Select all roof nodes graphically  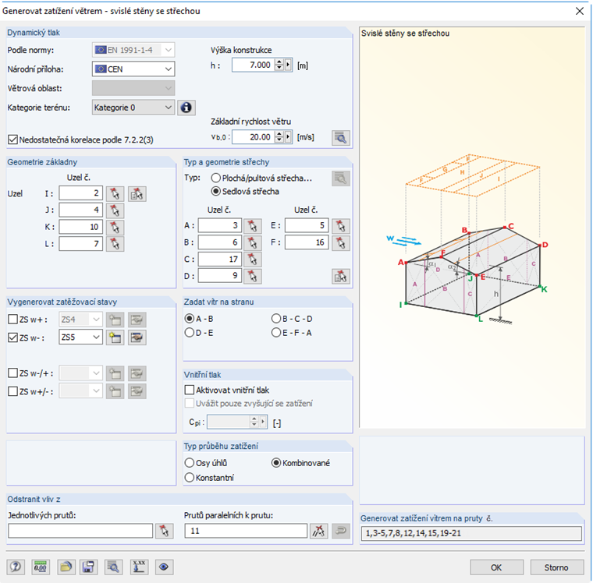point(341,276)
